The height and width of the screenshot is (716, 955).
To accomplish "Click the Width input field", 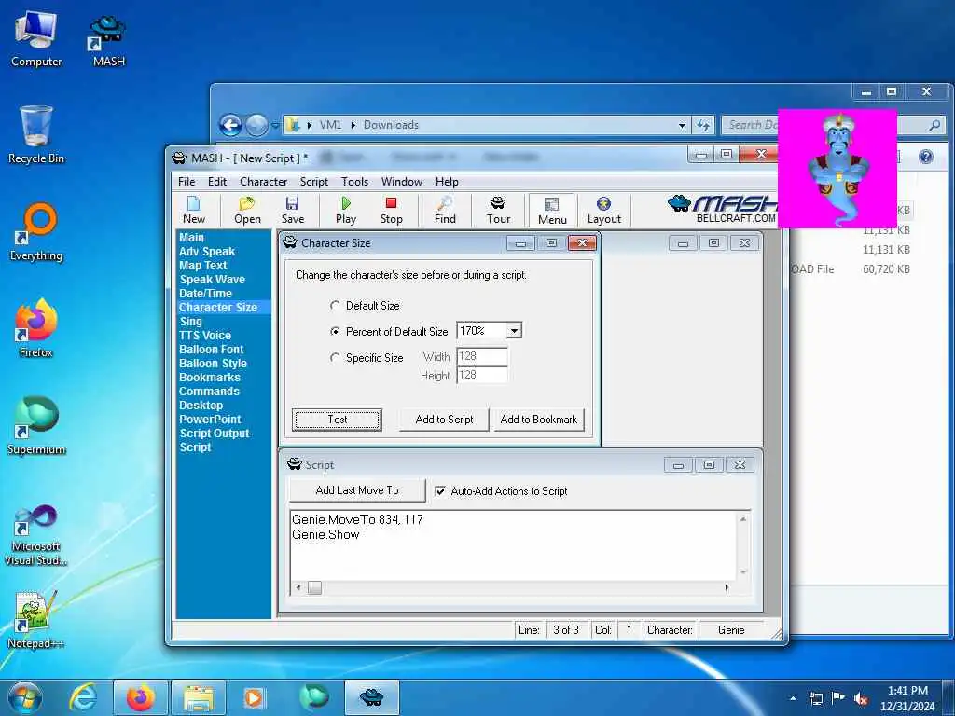I will pos(482,356).
